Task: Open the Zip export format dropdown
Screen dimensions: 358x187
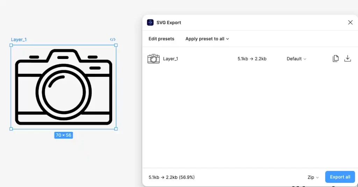Action: 313,177
